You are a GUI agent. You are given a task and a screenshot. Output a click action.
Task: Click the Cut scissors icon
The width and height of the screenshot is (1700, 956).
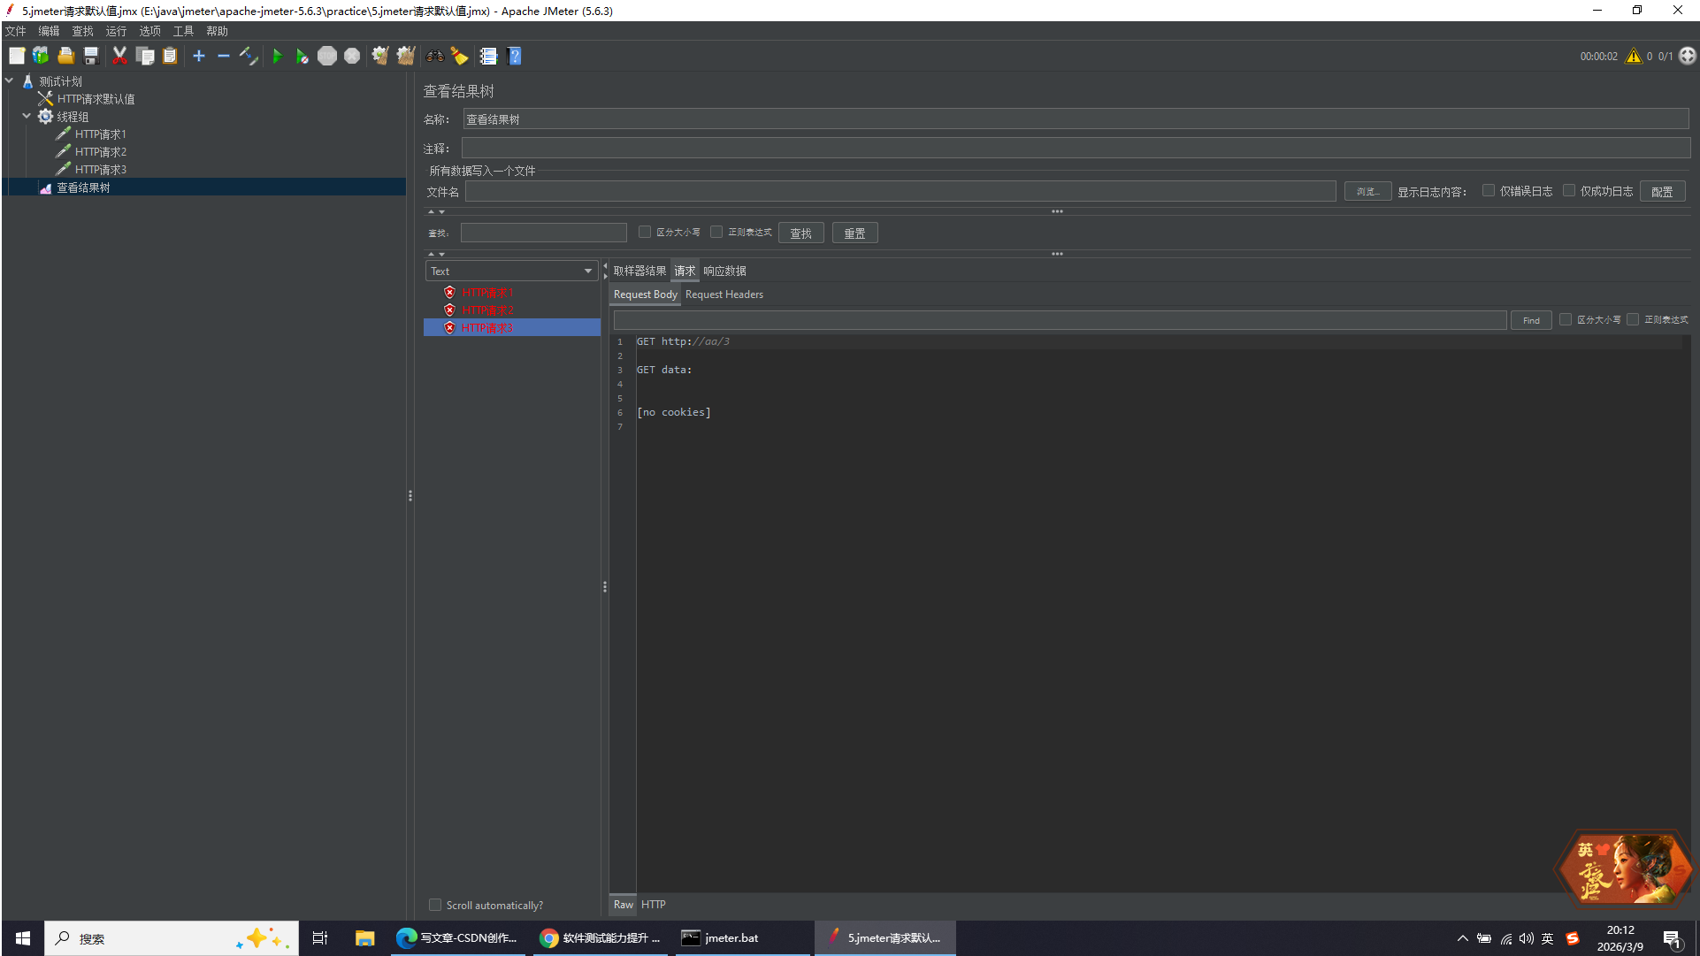tap(119, 57)
